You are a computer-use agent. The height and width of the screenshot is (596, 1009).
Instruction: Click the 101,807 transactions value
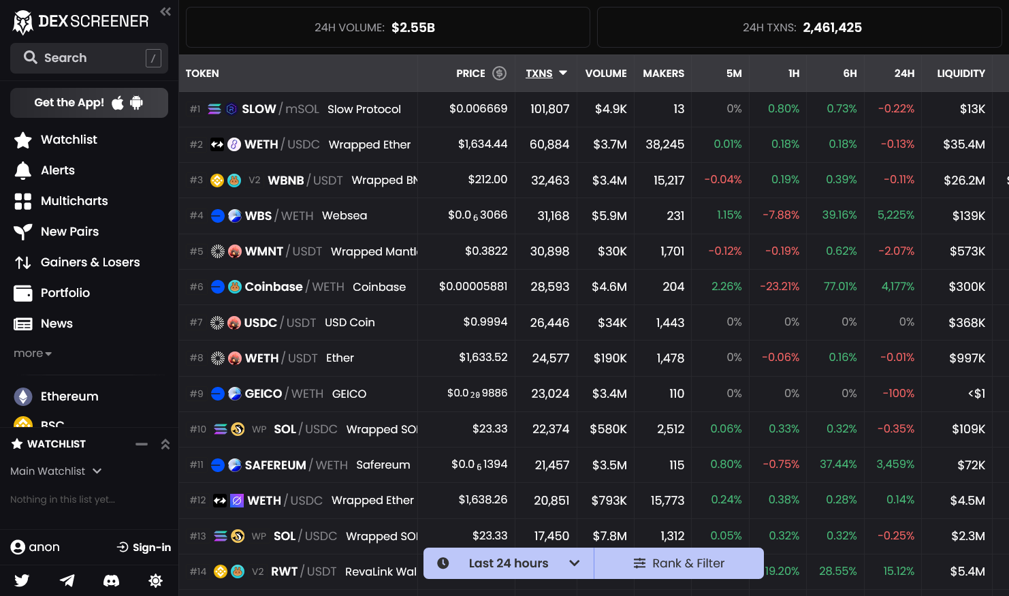click(550, 109)
